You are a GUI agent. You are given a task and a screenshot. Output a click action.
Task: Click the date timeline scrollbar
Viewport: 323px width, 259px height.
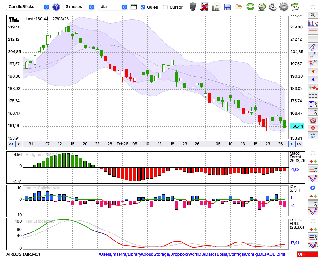click(155, 144)
